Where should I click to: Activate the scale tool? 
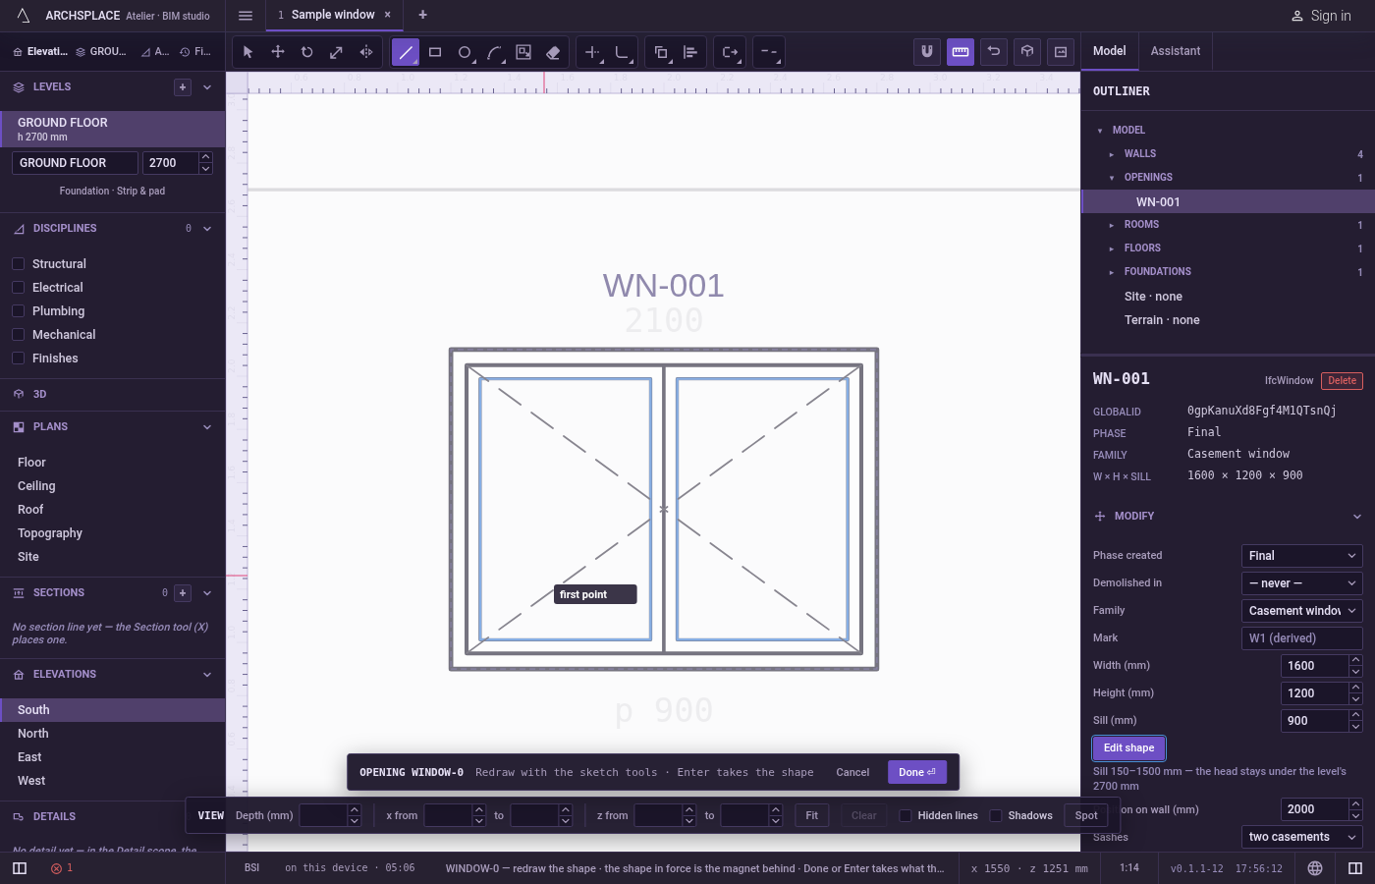pyautogui.click(x=337, y=52)
